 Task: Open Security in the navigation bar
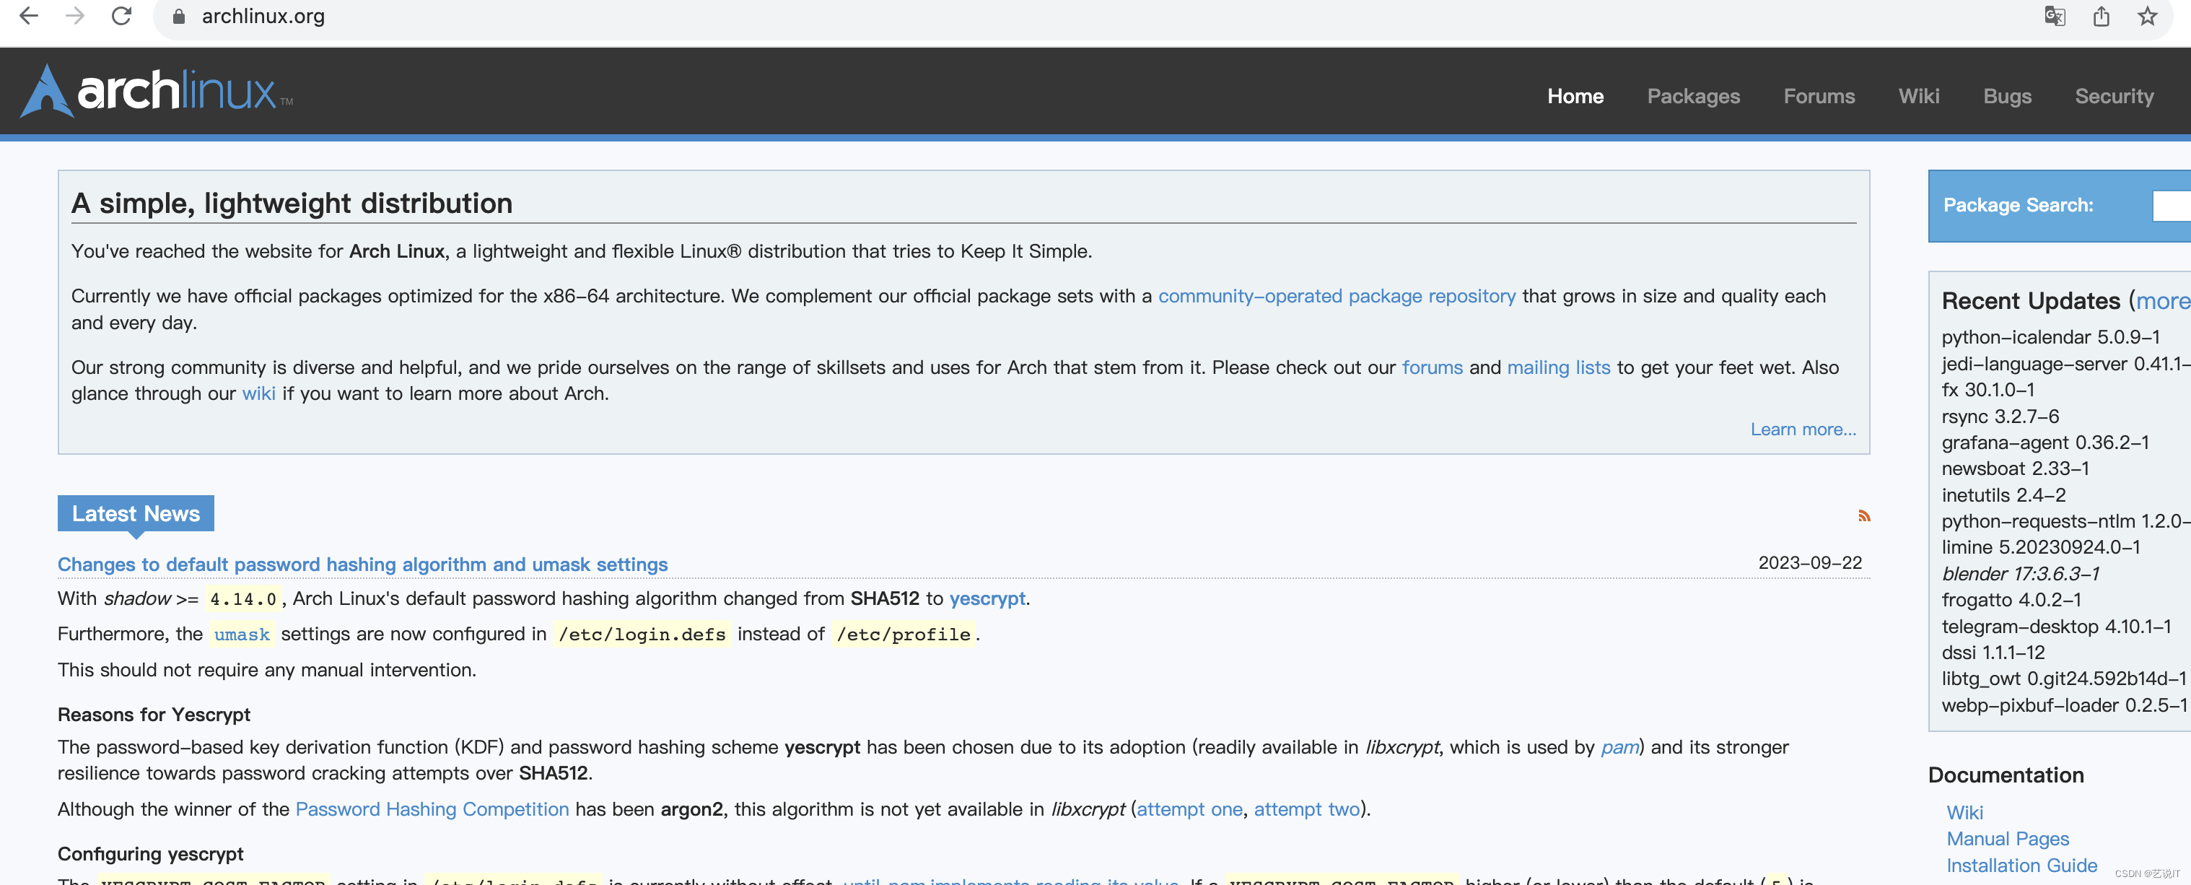coord(2114,96)
